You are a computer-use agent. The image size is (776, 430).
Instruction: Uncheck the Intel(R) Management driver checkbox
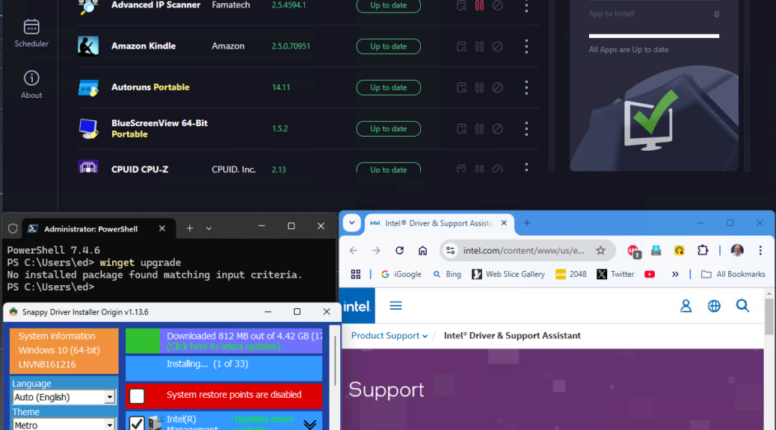click(137, 423)
